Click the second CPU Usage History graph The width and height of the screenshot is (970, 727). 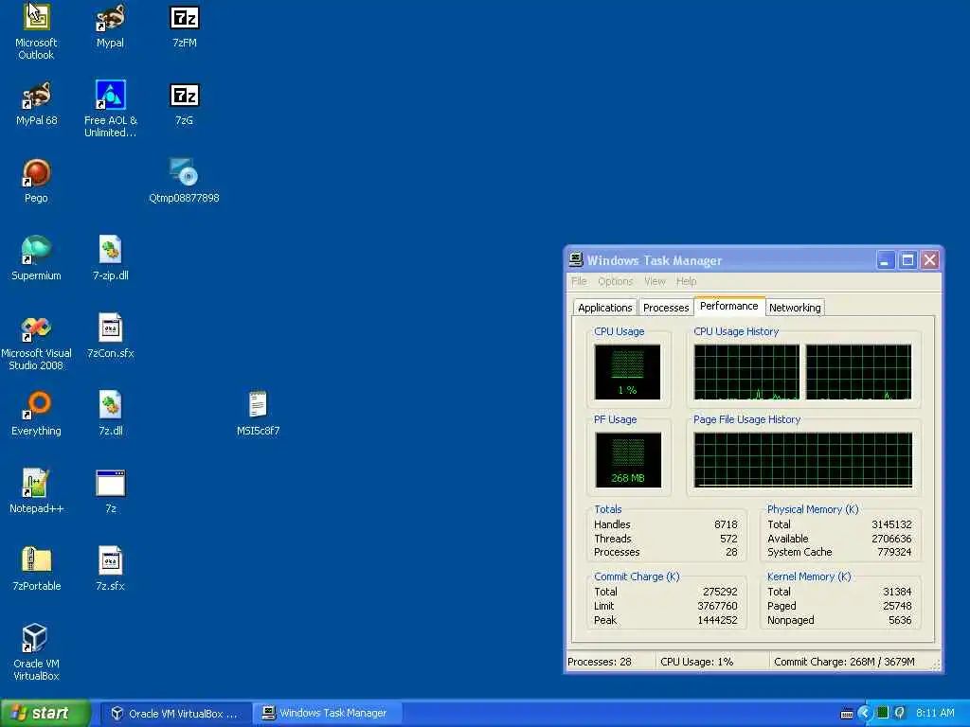[858, 371]
